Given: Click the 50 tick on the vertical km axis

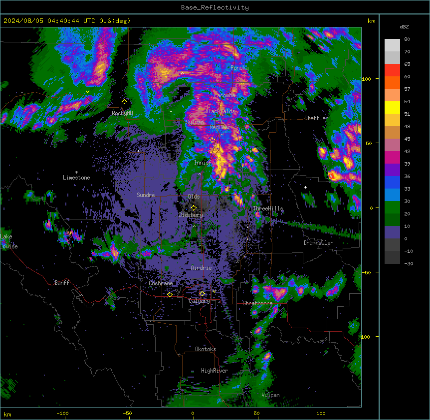Looking at the screenshot, I should 369,143.
